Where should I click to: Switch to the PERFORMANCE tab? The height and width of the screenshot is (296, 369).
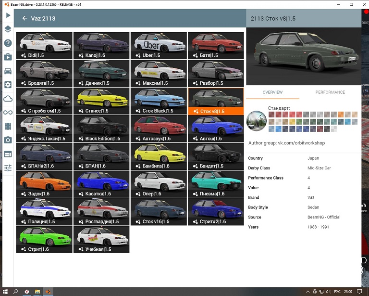330,92
